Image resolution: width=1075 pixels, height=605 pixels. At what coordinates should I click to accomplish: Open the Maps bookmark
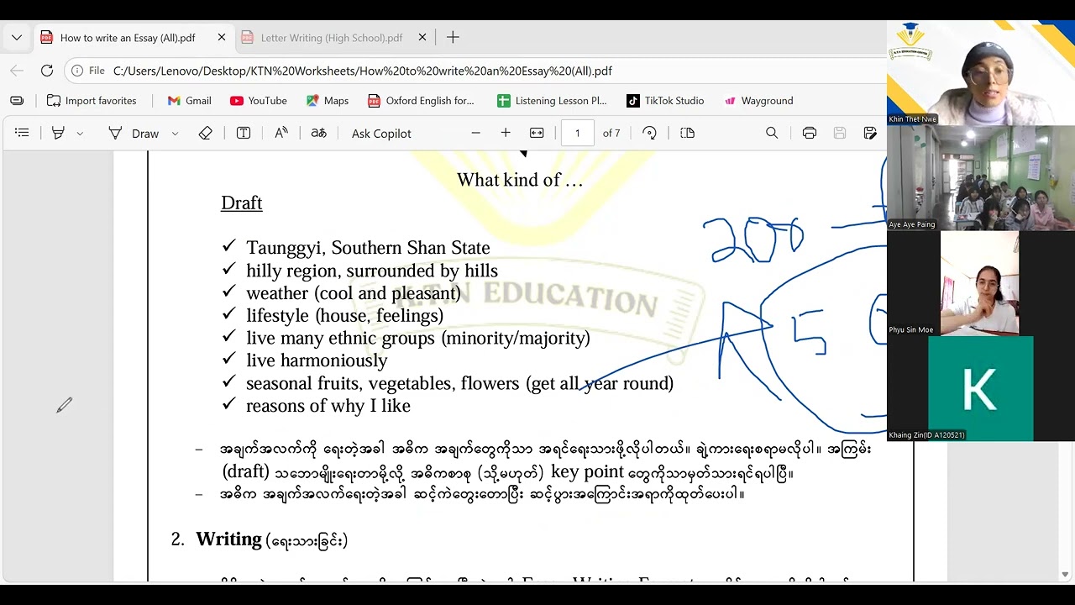tap(328, 101)
